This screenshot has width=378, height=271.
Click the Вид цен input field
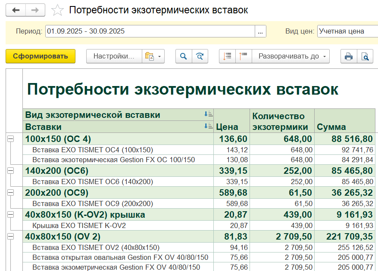point(347,31)
